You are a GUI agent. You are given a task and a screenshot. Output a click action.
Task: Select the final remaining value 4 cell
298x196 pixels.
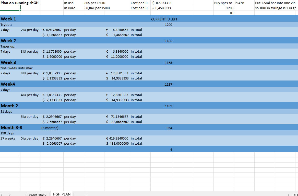(171, 149)
